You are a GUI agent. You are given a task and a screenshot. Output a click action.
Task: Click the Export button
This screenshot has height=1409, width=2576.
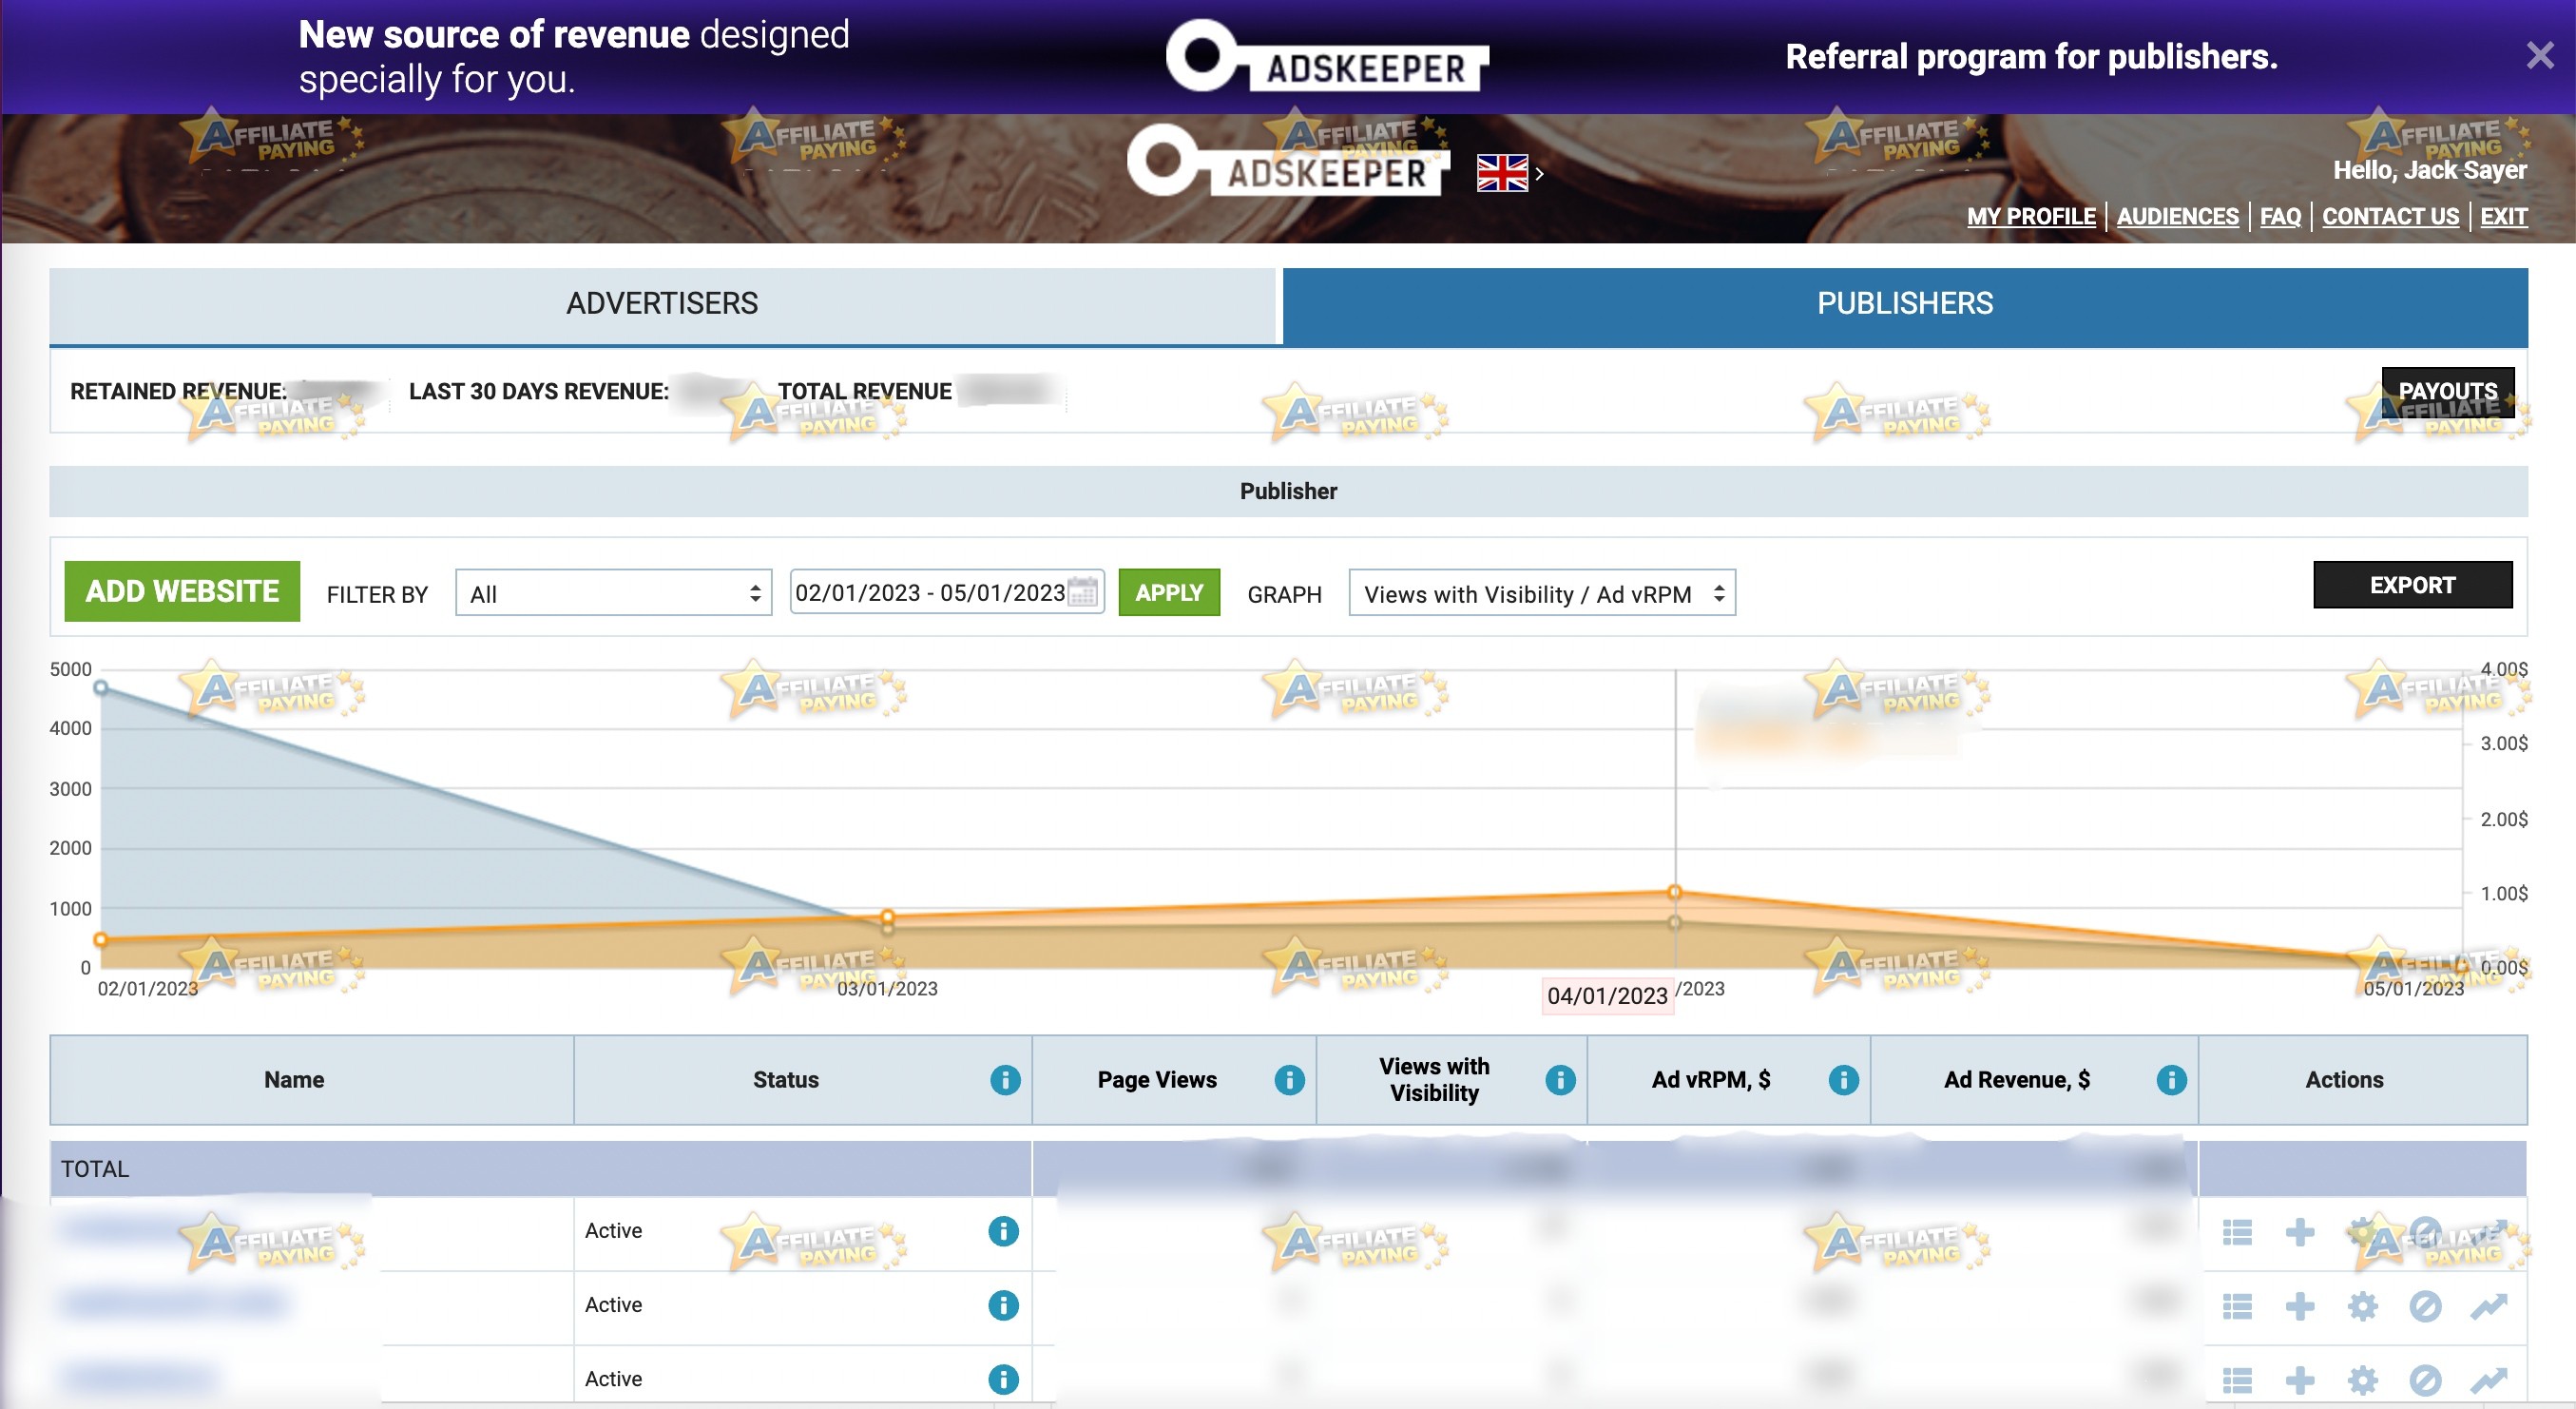(x=2412, y=585)
